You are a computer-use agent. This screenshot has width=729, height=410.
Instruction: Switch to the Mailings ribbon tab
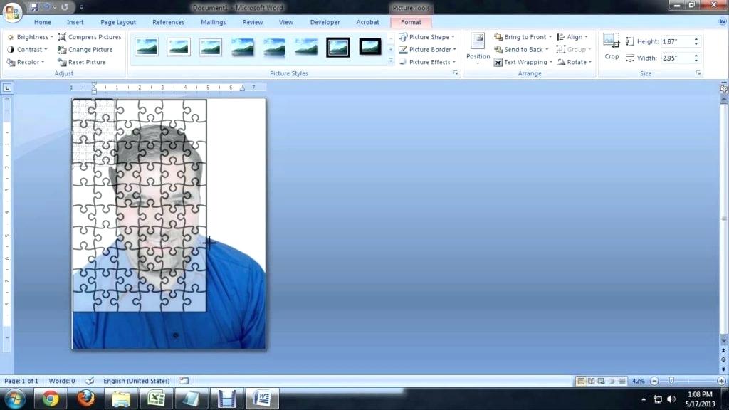coord(213,22)
